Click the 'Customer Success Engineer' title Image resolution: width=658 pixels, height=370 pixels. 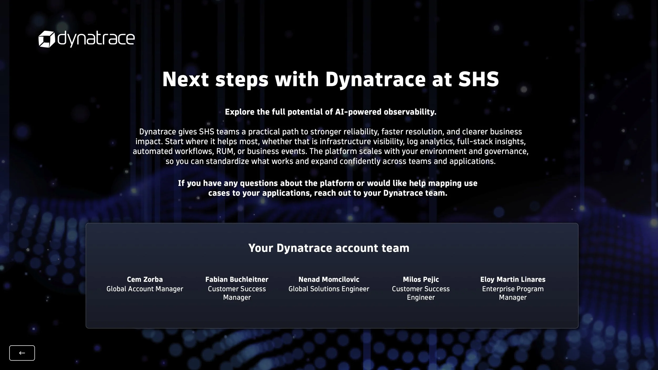click(x=421, y=293)
